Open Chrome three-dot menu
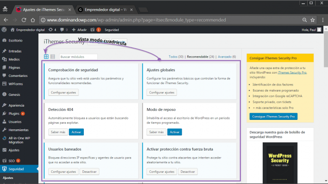 [x=323, y=20]
